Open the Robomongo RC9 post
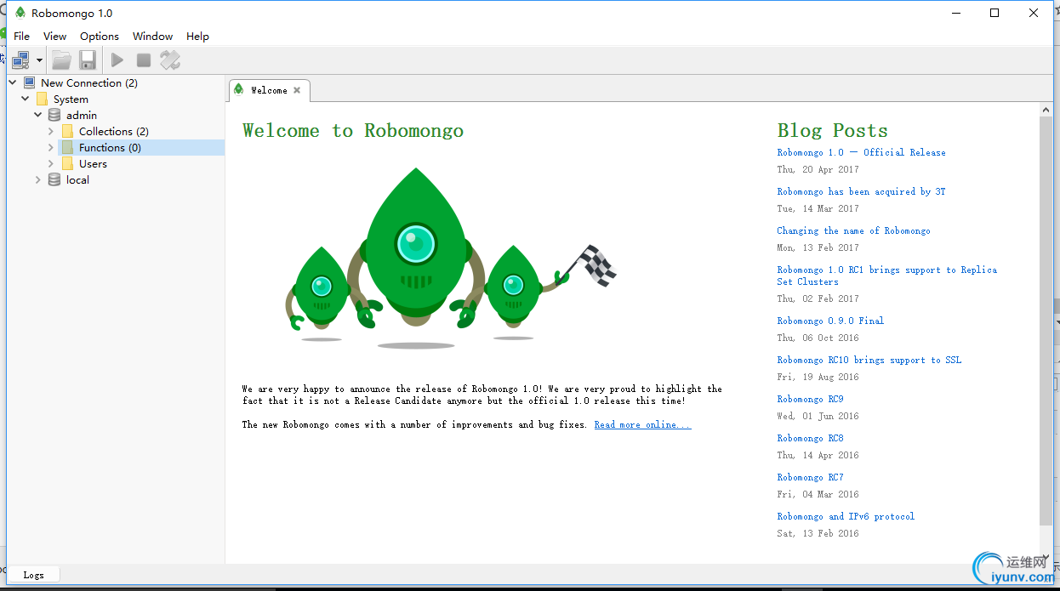 810,399
